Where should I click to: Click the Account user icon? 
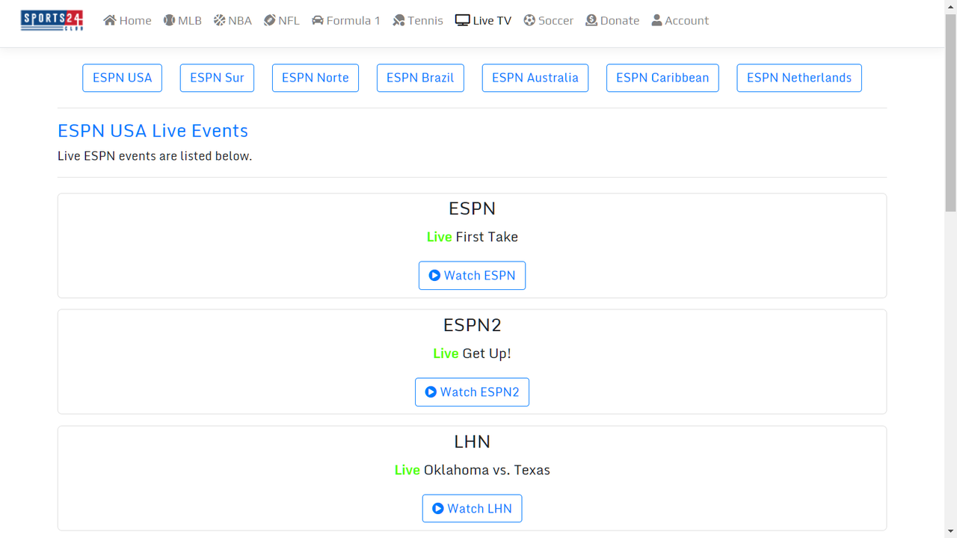pyautogui.click(x=656, y=20)
